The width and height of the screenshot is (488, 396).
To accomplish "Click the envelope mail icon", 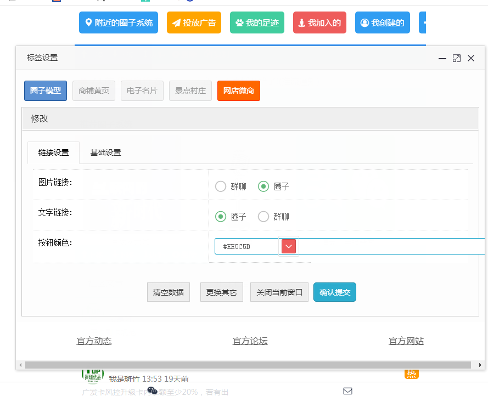I will (x=347, y=391).
